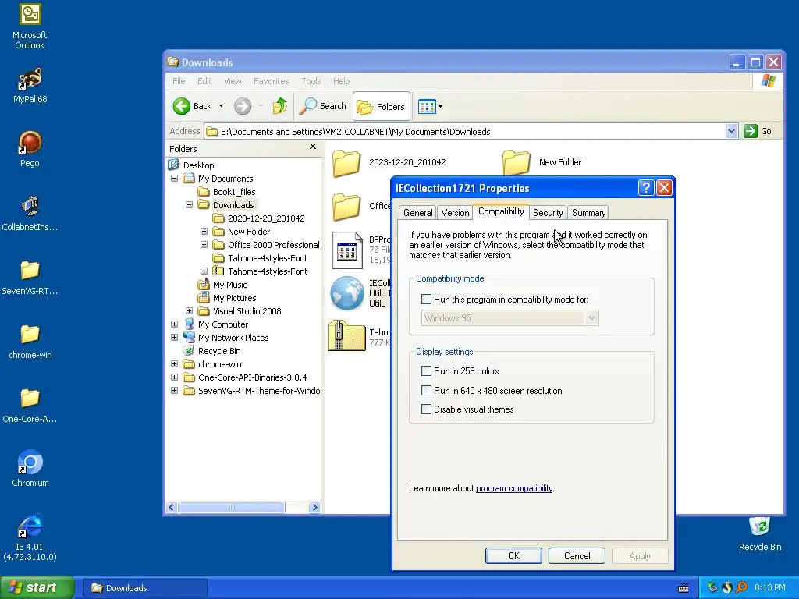The image size is (799, 599).
Task: Select the Recycle Bin desktop icon
Action: [x=760, y=533]
